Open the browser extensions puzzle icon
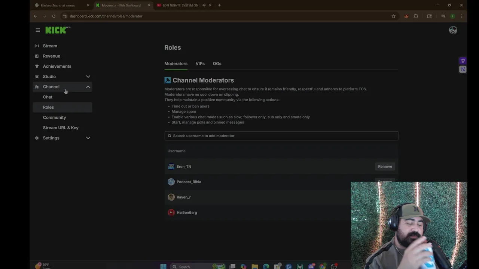479x269 pixels. point(416,16)
